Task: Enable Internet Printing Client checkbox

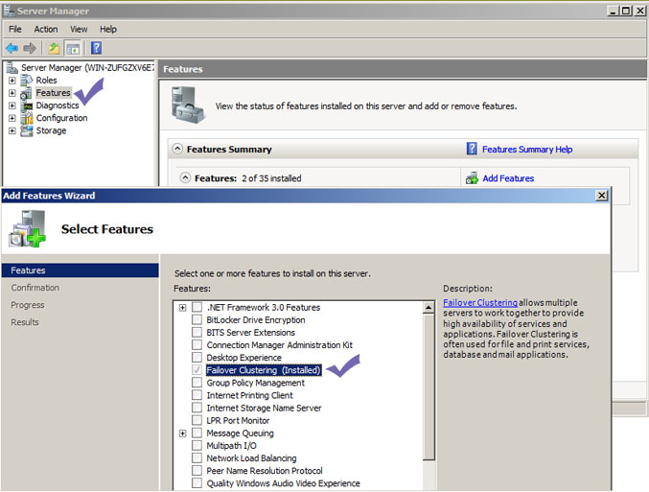Action: [x=197, y=395]
